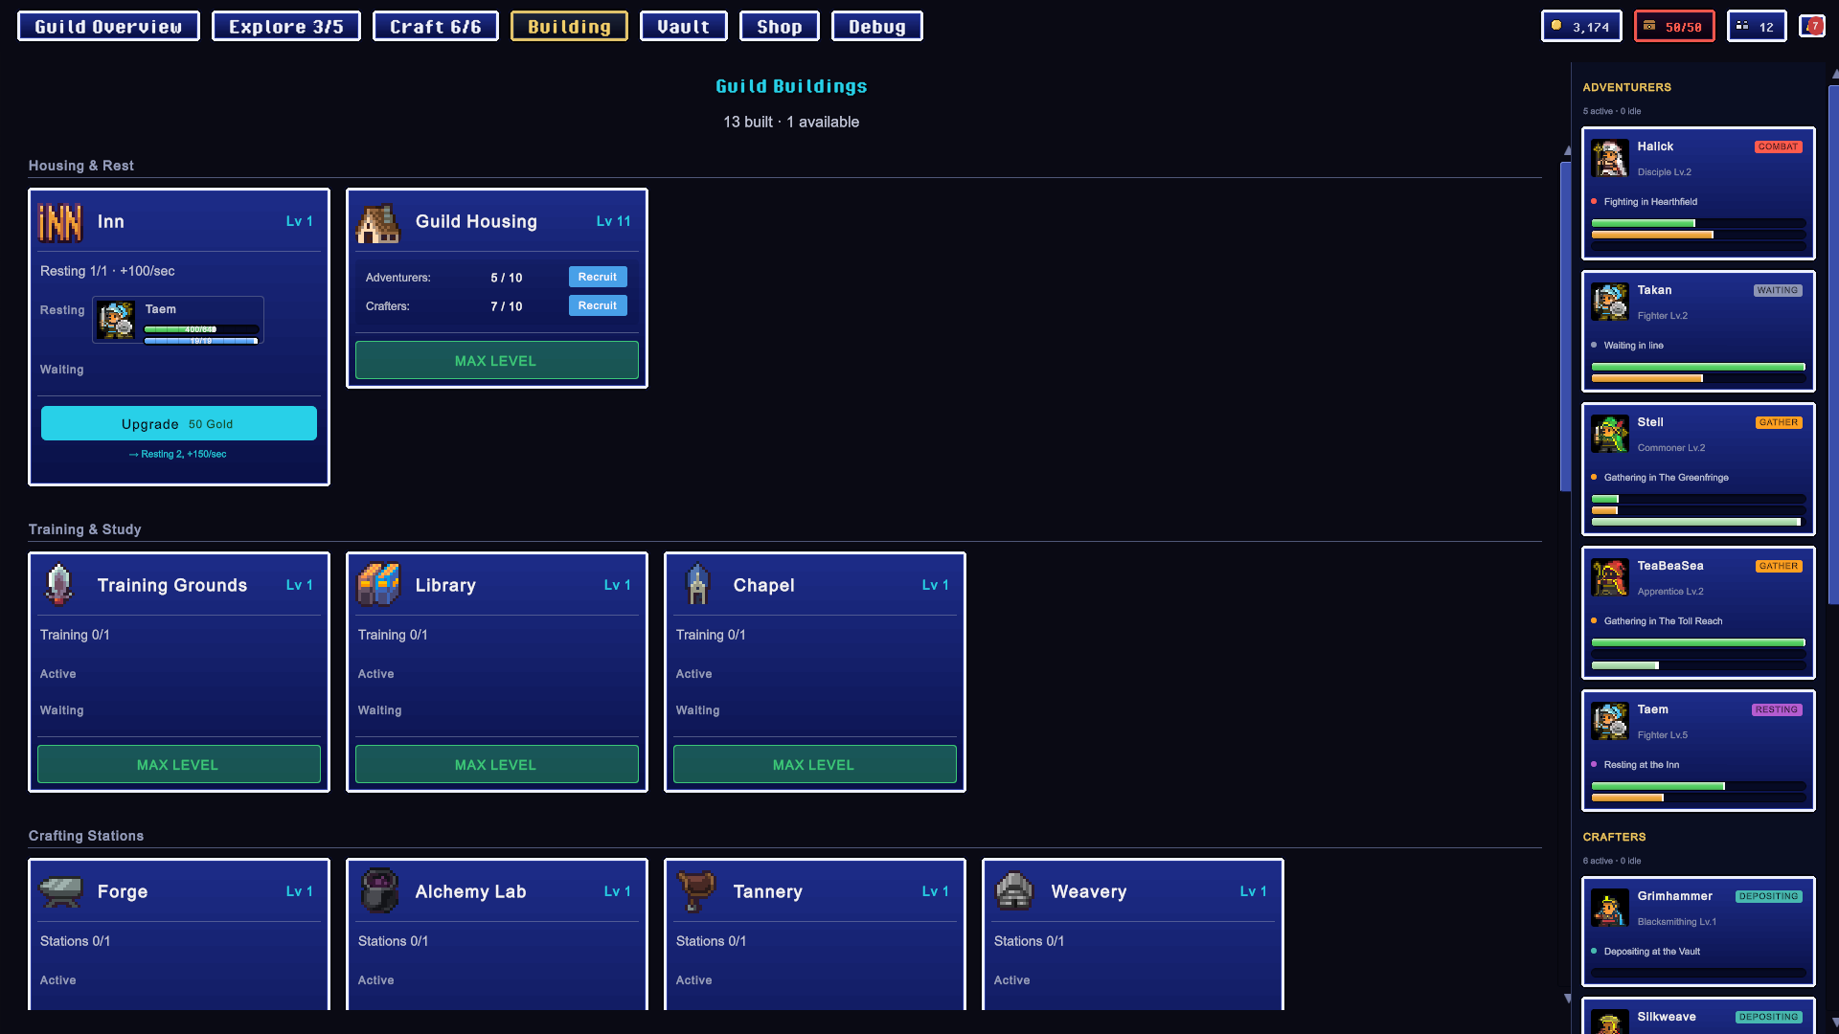This screenshot has width=1839, height=1034.
Task: Click TeaBeaSea's adventurer portrait
Action: [1610, 577]
